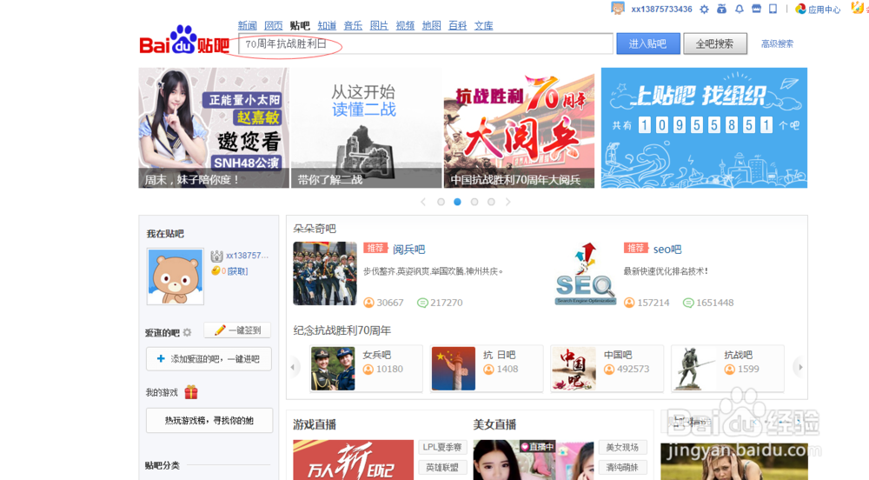Open the 清纯萌妹 tag
Image resolution: width=869 pixels, height=480 pixels.
click(622, 467)
